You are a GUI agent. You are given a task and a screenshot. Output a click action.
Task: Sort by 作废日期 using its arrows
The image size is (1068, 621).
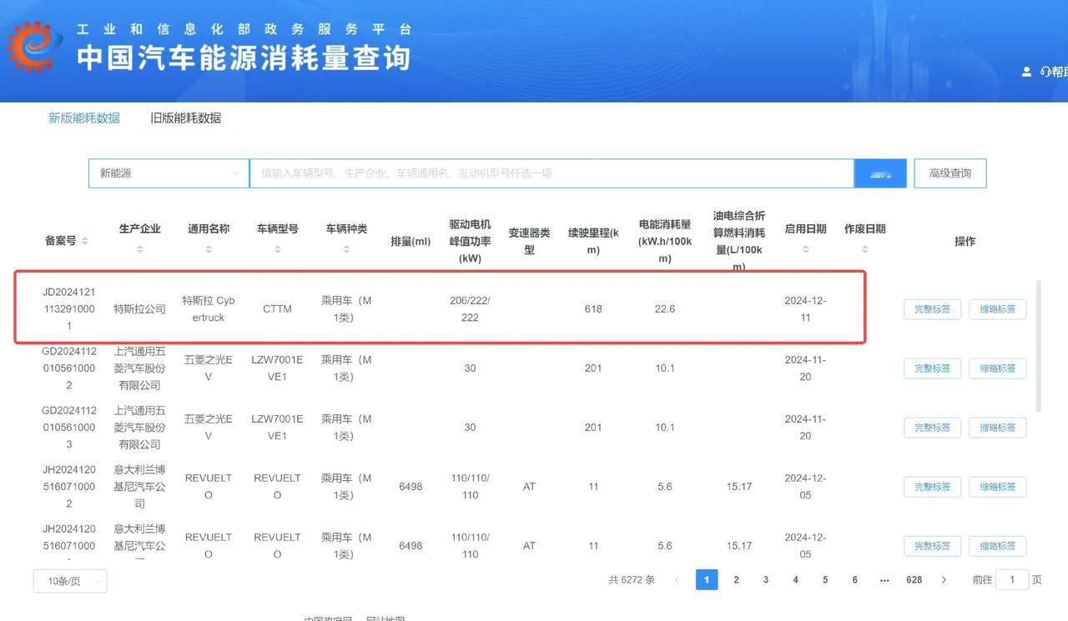pyautogui.click(x=864, y=249)
